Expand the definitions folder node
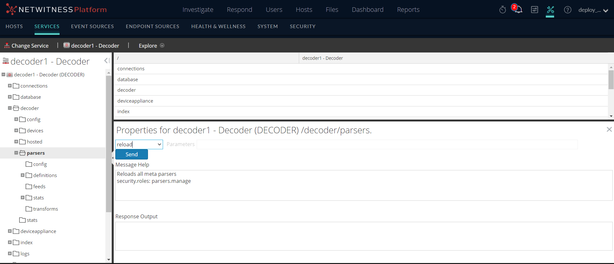 coord(23,175)
